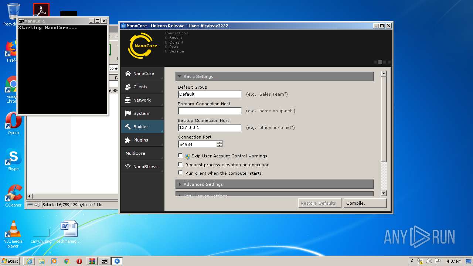Click the console window title icon

(21, 21)
